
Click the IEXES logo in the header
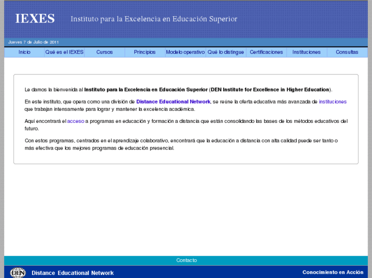pos(35,18)
